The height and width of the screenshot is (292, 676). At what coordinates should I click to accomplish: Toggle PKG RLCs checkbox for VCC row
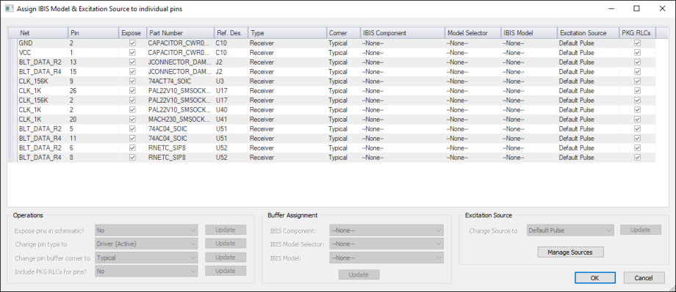(x=637, y=53)
